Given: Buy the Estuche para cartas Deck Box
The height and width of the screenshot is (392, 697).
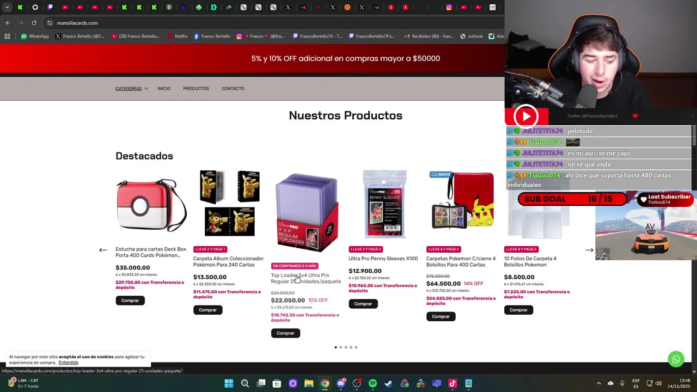Looking at the screenshot, I should point(130,301).
